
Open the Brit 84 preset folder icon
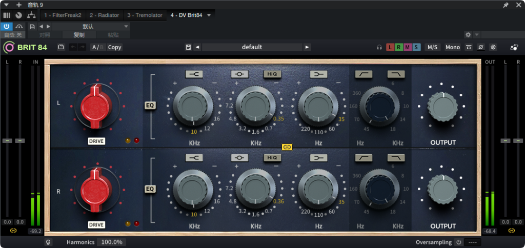tap(61, 47)
